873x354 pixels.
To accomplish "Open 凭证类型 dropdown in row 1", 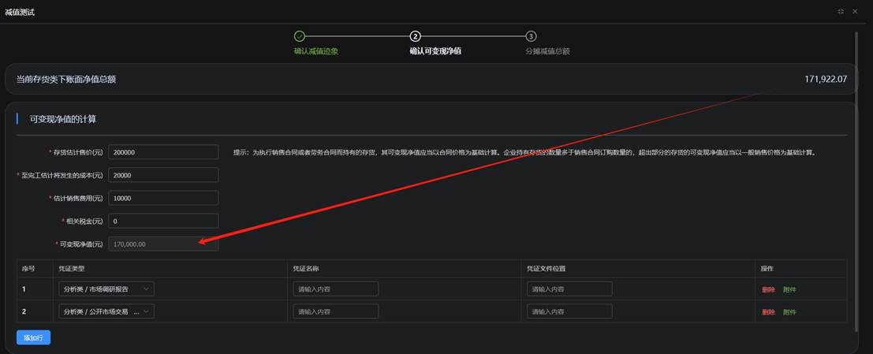I will pyautogui.click(x=106, y=289).
